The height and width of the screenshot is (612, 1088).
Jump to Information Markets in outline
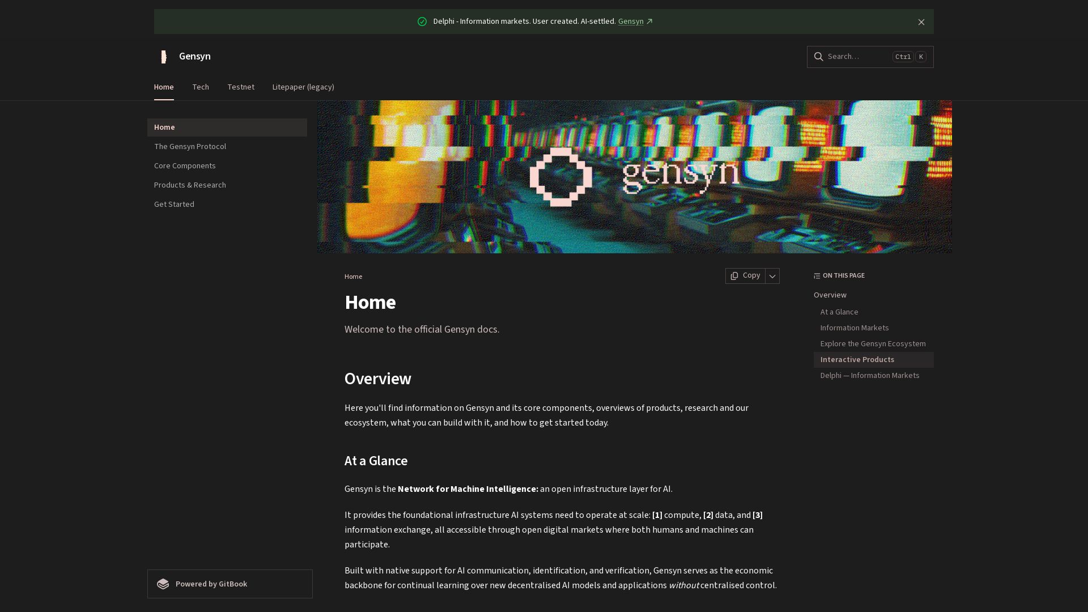[x=855, y=328]
